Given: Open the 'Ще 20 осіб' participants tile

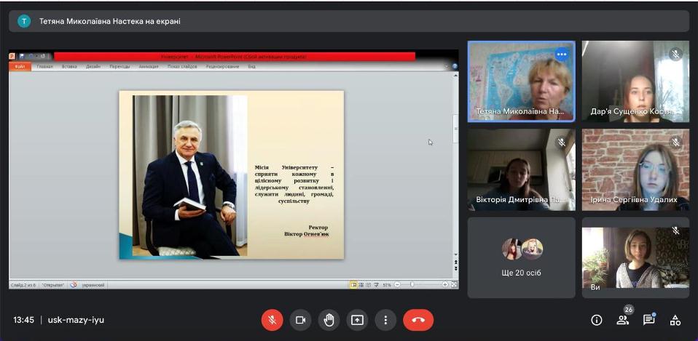Looking at the screenshot, I should [521, 257].
